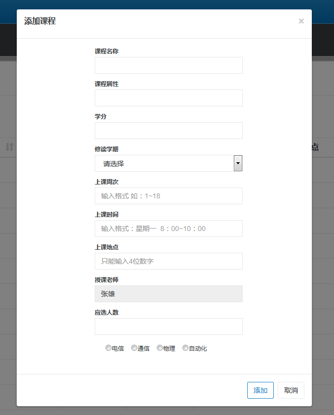Select the 电信 radio button

coord(108,348)
